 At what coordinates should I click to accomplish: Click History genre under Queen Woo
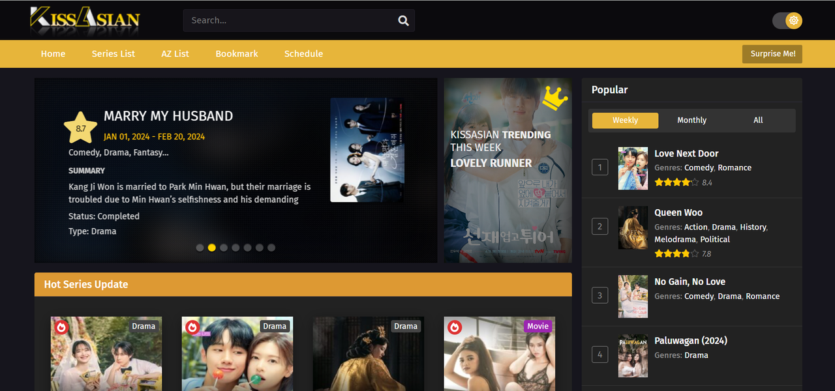[x=753, y=227]
